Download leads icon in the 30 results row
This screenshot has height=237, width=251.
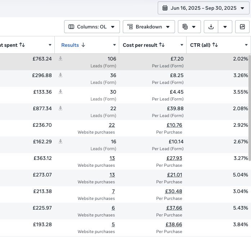pos(60,91)
